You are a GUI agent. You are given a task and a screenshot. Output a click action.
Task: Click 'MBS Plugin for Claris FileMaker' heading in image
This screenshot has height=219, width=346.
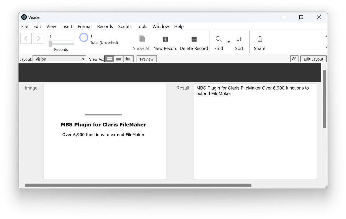[x=104, y=125]
